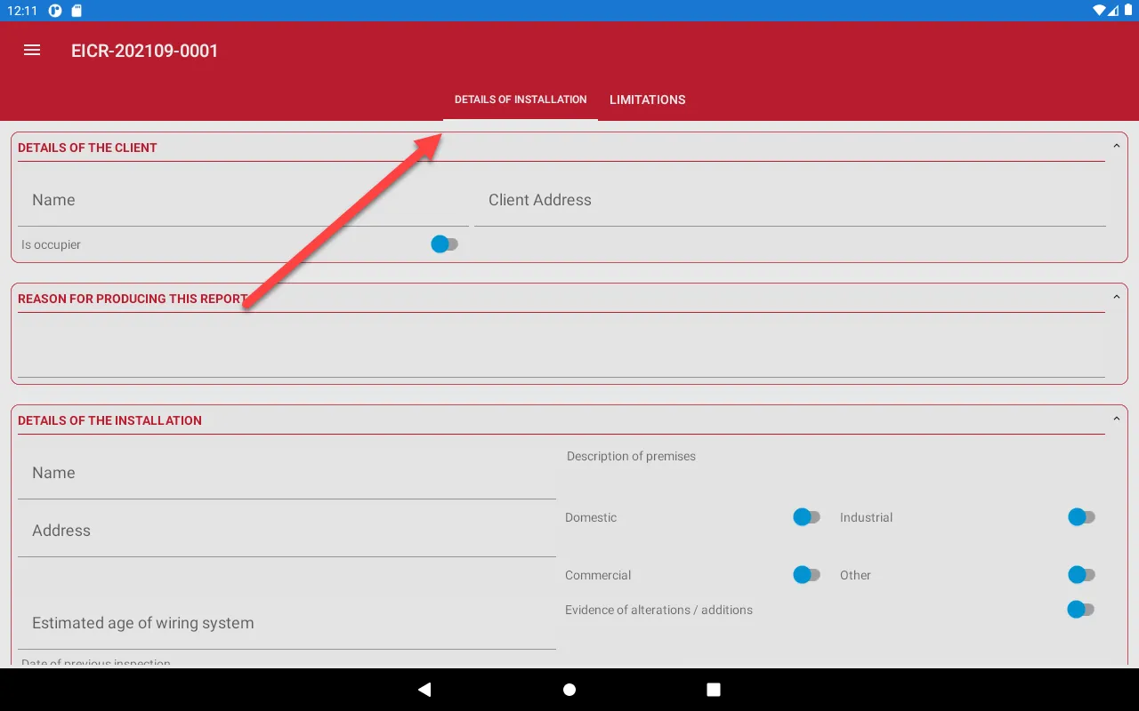Switch to the LIMITATIONS tab
Screen dimensions: 1139x711
[647, 100]
